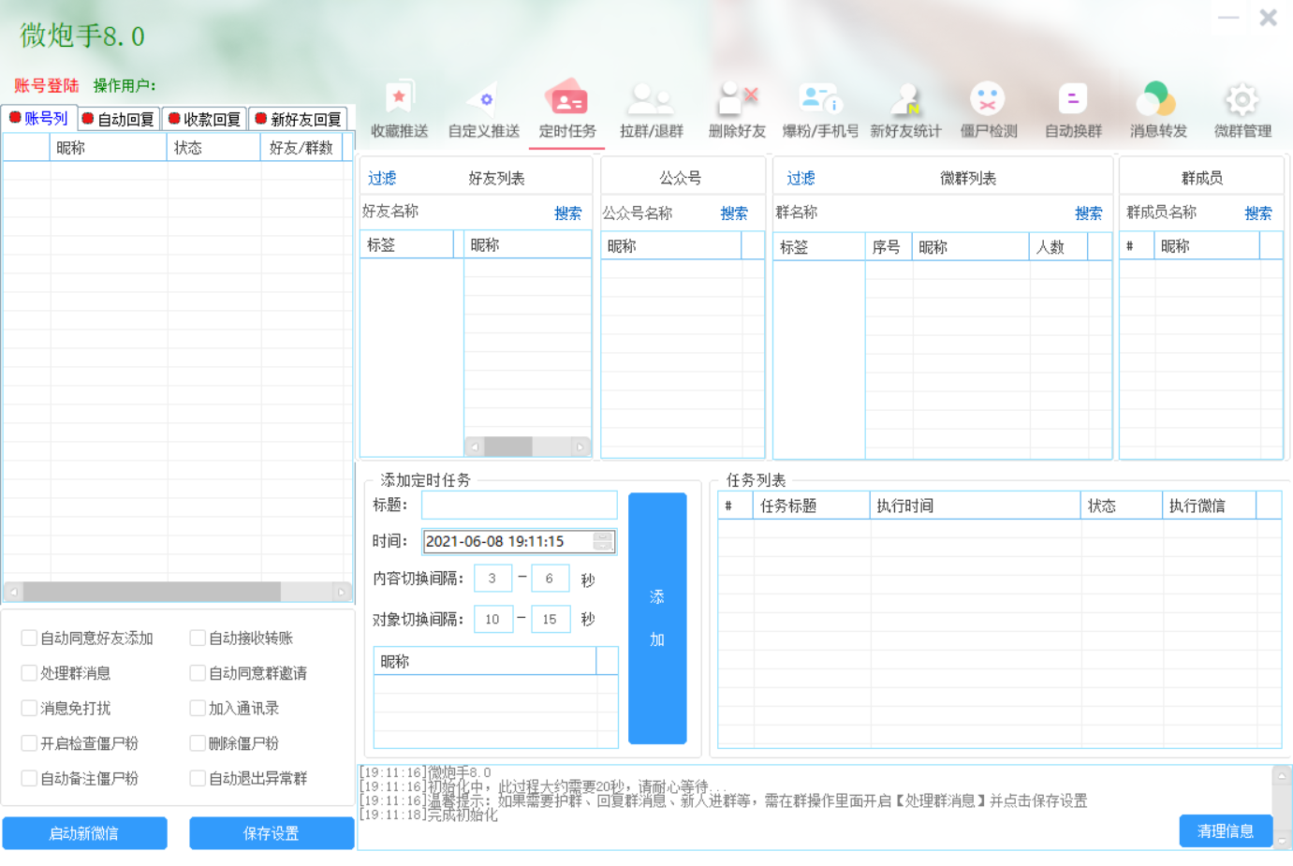Open the 自动换群 tool
The height and width of the screenshot is (866, 1293).
1073,110
